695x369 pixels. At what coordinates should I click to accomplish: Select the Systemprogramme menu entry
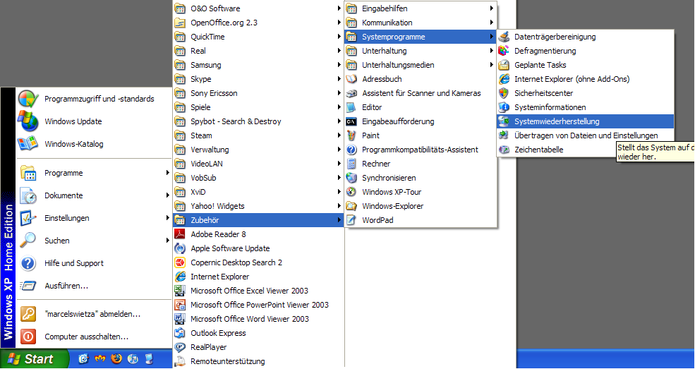pyautogui.click(x=421, y=37)
